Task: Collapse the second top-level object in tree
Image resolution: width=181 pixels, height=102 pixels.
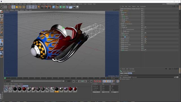Action: click(120, 10)
